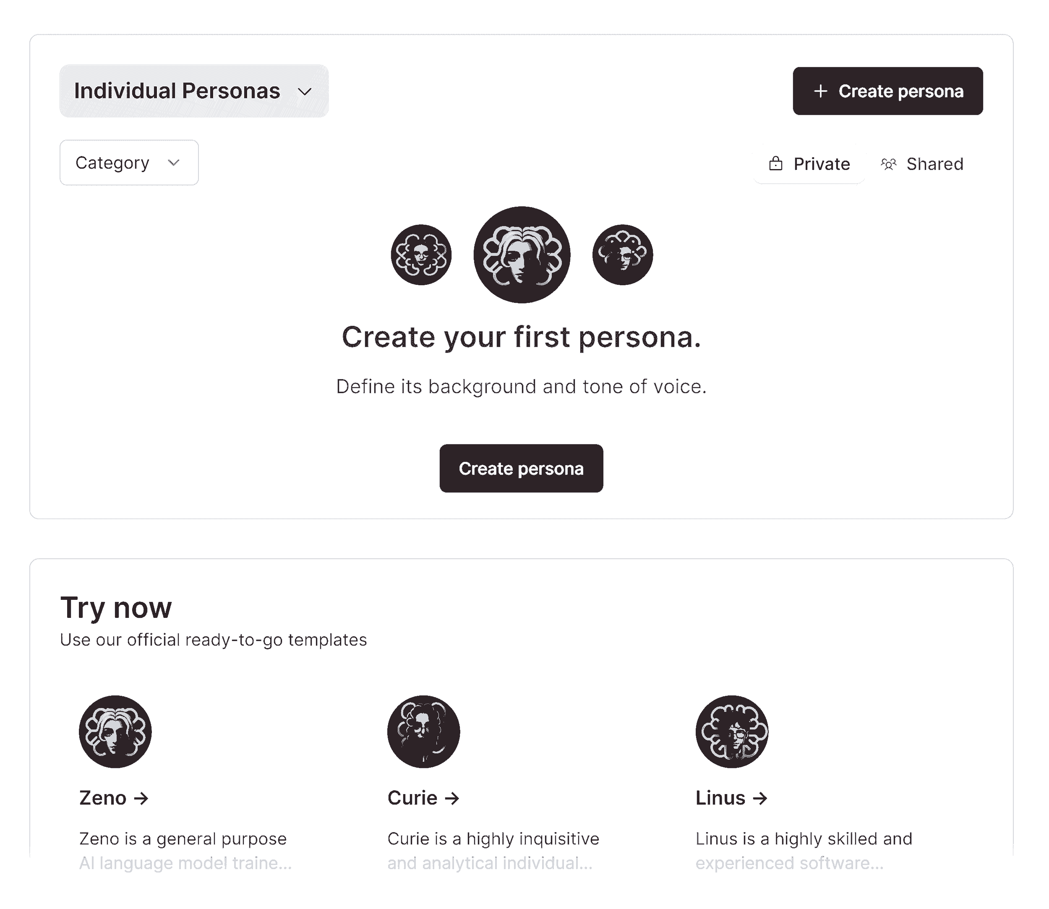Click the lock icon next to Private

pyautogui.click(x=776, y=163)
